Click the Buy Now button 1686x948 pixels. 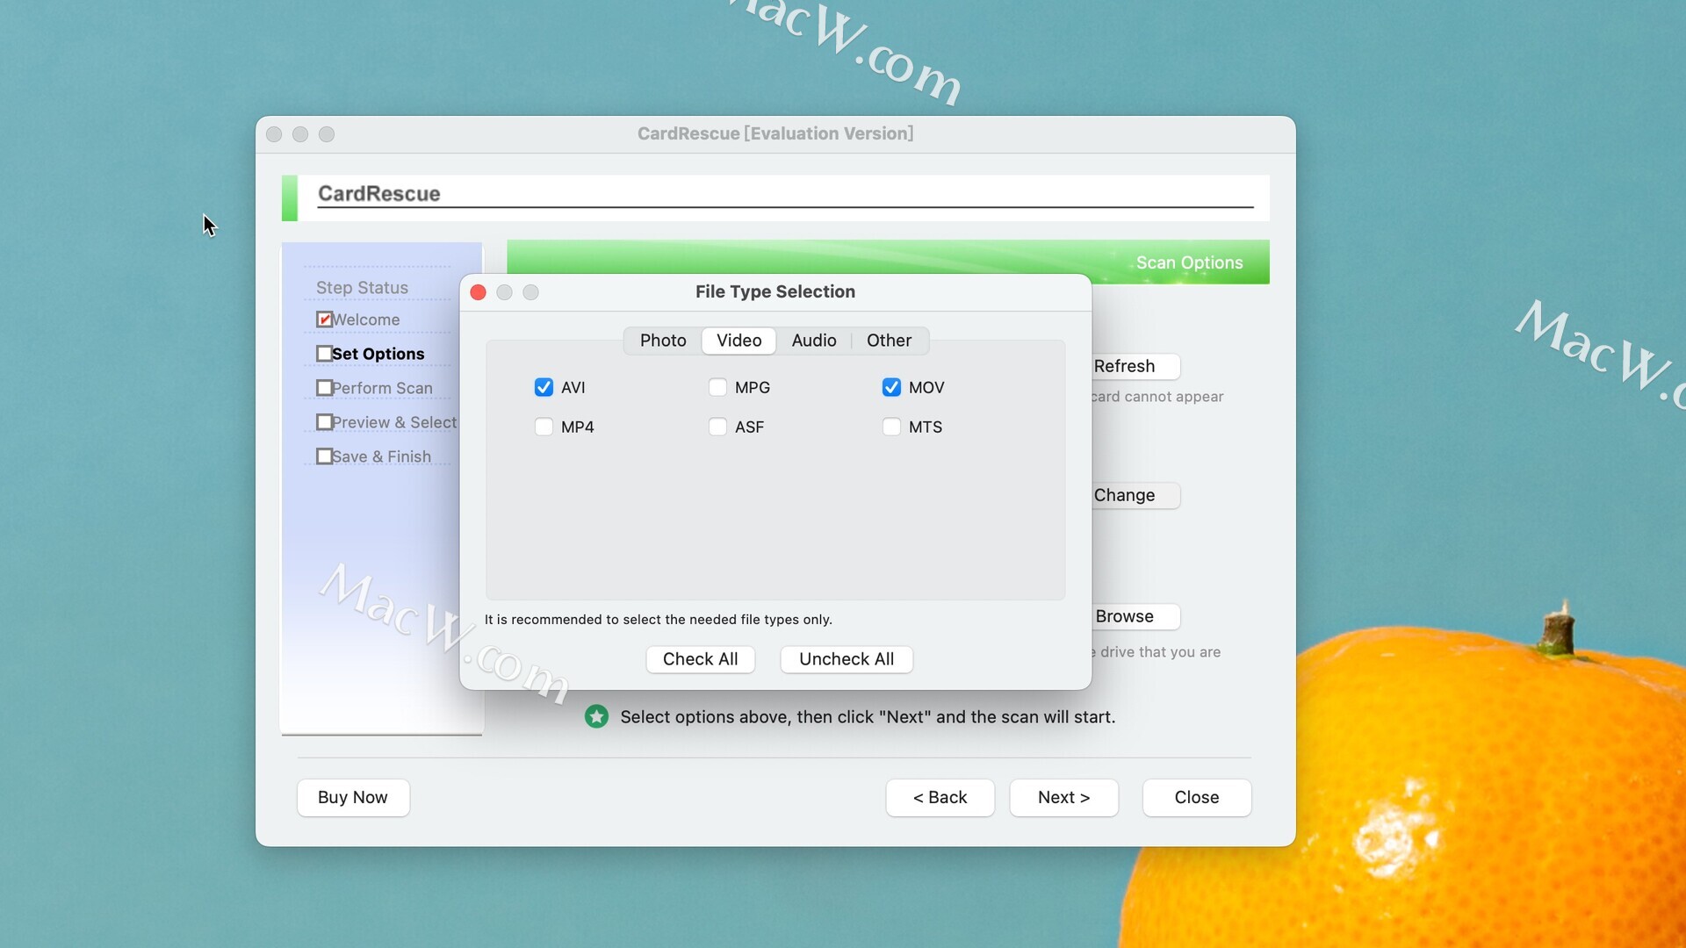tap(353, 797)
